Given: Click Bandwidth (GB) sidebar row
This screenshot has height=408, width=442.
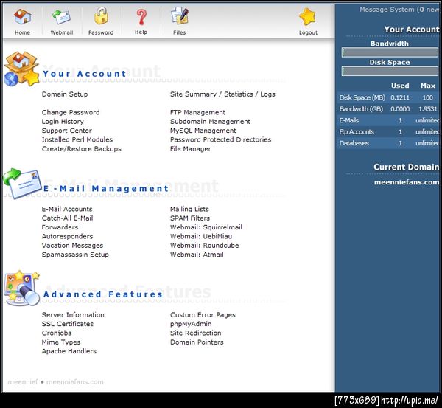Looking at the screenshot, I should pos(388,109).
